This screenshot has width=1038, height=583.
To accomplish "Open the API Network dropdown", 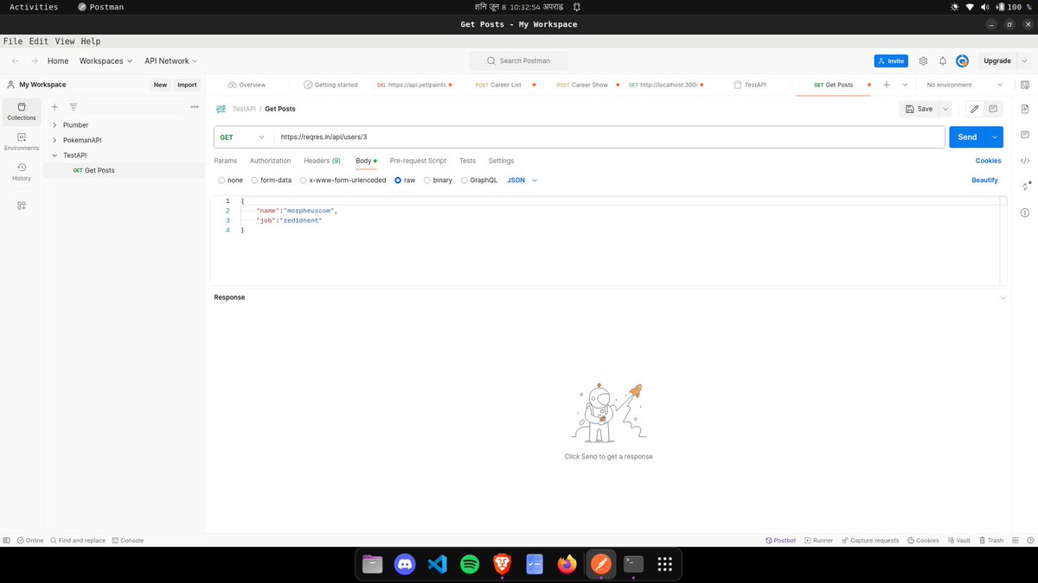I will pyautogui.click(x=170, y=61).
